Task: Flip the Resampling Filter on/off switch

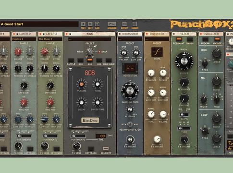Action: [130, 124]
